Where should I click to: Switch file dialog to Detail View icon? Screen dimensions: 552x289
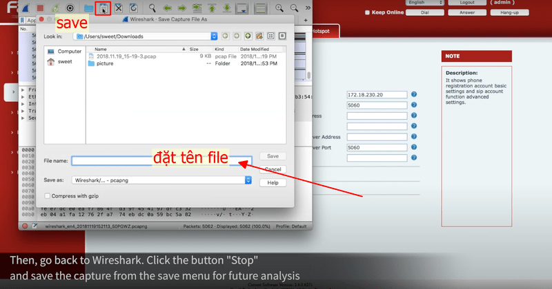[282, 35]
